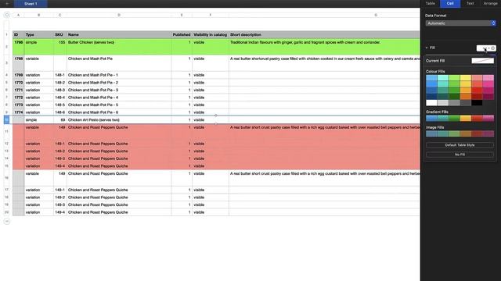Viewport: 501px width, 281px height.
Task: Click the table select handle circle at top-left
Action: tap(7, 15)
